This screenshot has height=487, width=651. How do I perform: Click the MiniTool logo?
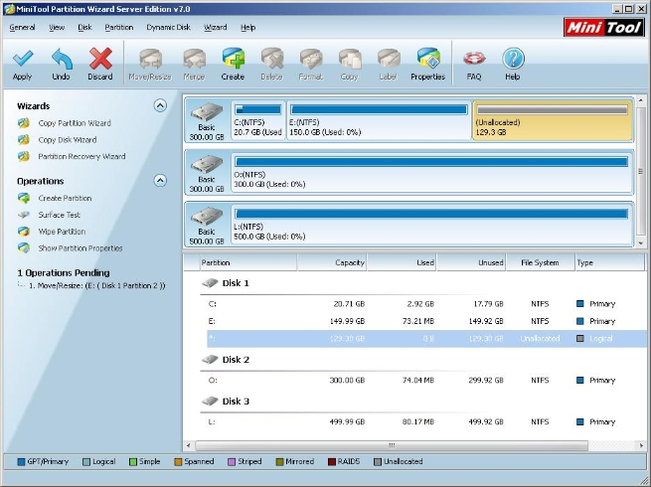coord(604,28)
